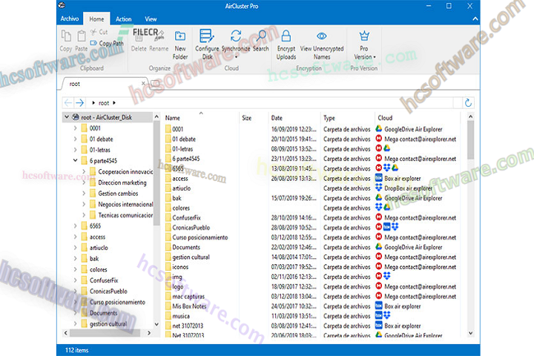Click tree panel scroll down arrow
Screen dimensions: 534x356
pyautogui.click(x=156, y=324)
